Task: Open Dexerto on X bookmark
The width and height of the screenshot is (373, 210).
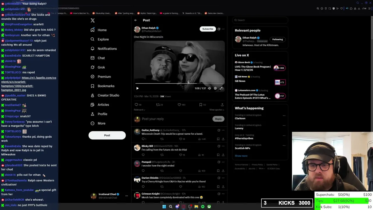Action: point(192,13)
